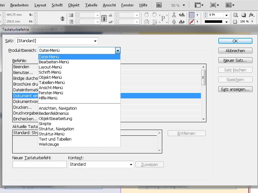Select the flip horizontal icon
Viewport: 258px width, 193px height.
coord(146,22)
